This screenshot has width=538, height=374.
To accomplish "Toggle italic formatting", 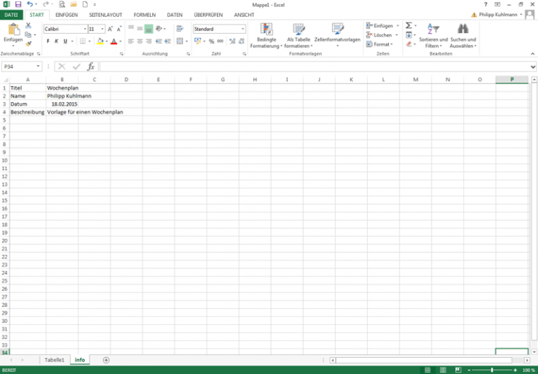I will tap(56, 41).
